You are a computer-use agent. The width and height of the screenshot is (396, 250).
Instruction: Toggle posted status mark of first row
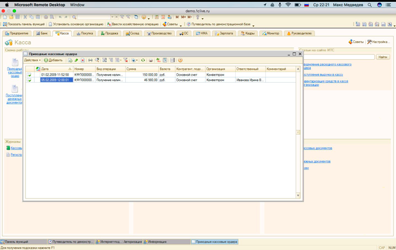click(30, 75)
